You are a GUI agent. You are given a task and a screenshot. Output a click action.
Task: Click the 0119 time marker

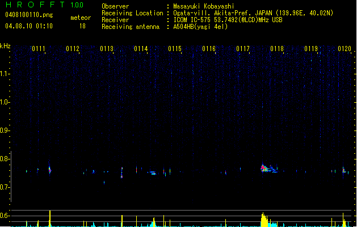click(311, 49)
